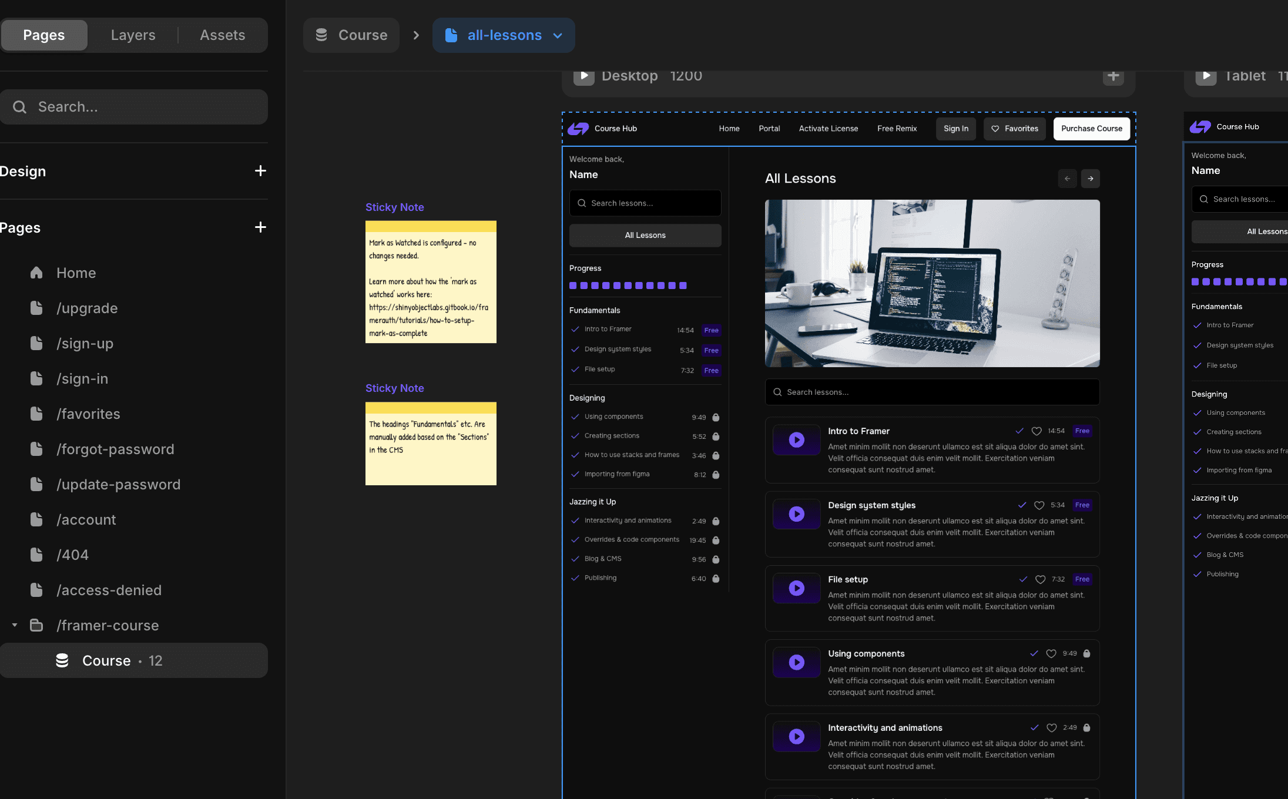
Task: Click the Desktop add breakpoint plus button
Action: point(1113,76)
